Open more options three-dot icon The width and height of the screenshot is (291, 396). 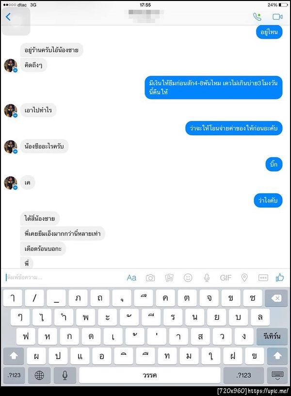point(263,278)
